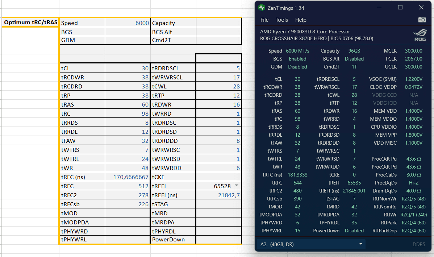This screenshot has height=257, width=434.
Task: Select the spreadsheet tRDWR value cell 16
Action: coord(219,104)
